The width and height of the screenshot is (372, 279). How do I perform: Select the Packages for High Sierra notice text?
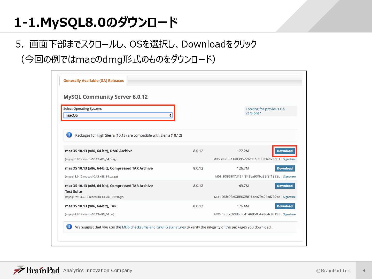point(129,135)
